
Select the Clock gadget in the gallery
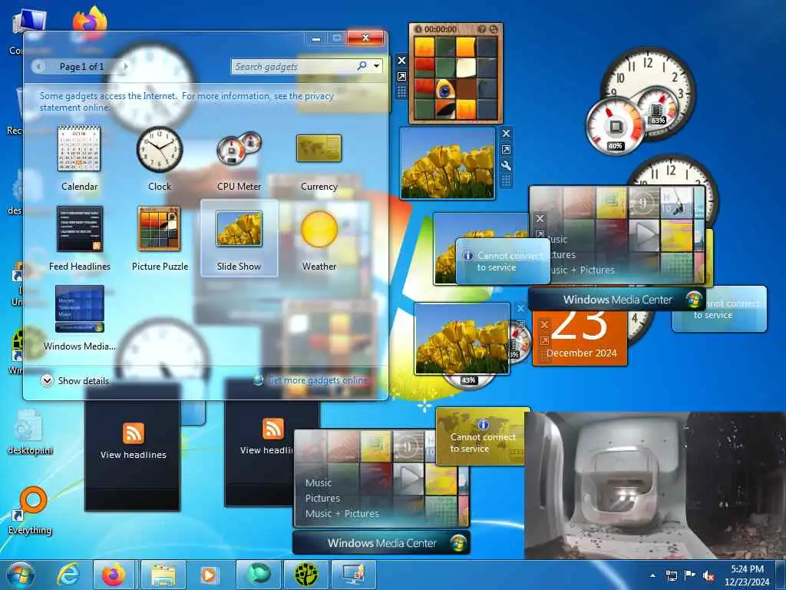160,158
